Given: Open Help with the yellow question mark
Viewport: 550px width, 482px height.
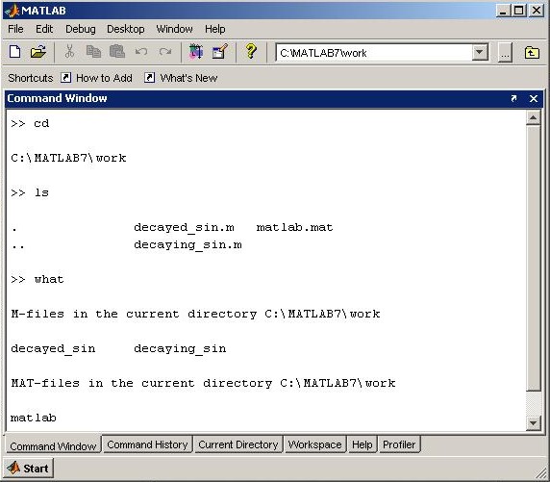Looking at the screenshot, I should click(x=251, y=52).
